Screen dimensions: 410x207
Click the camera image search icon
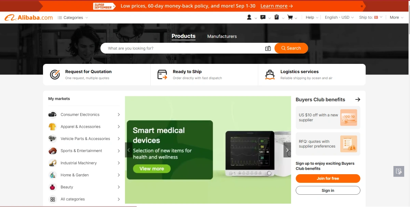click(x=268, y=49)
